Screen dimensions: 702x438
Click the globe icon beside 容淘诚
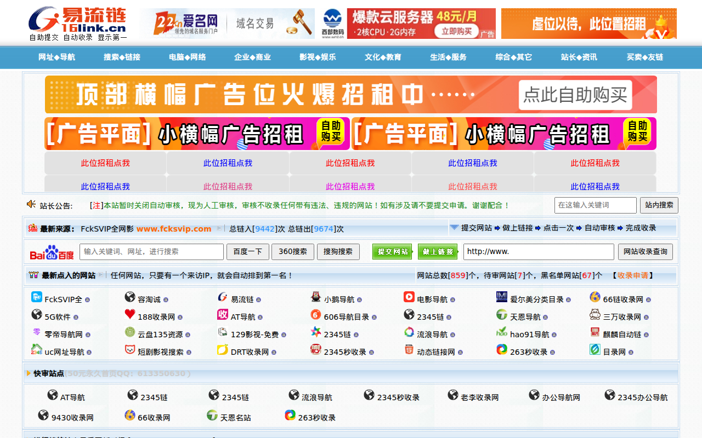[x=130, y=297]
